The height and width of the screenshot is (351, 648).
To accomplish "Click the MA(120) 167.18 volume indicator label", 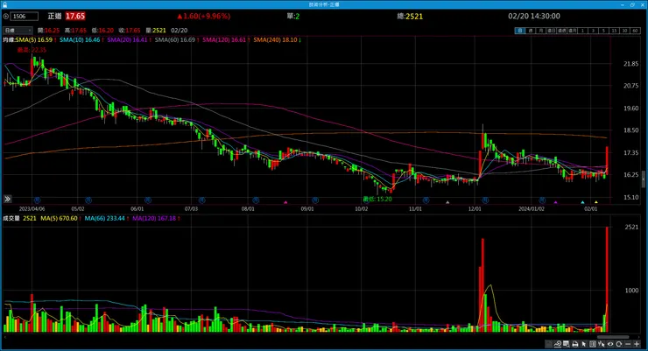I will click(156, 219).
